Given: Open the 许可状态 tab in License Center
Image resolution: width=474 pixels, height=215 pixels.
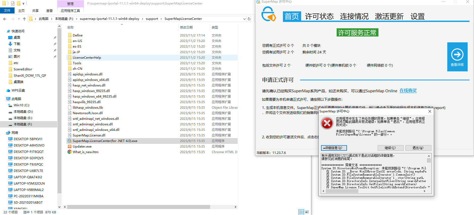Looking at the screenshot, I should [x=319, y=16].
